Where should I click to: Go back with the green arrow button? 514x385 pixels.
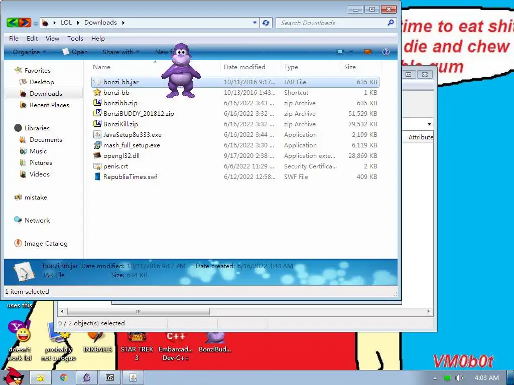pyautogui.click(x=13, y=23)
